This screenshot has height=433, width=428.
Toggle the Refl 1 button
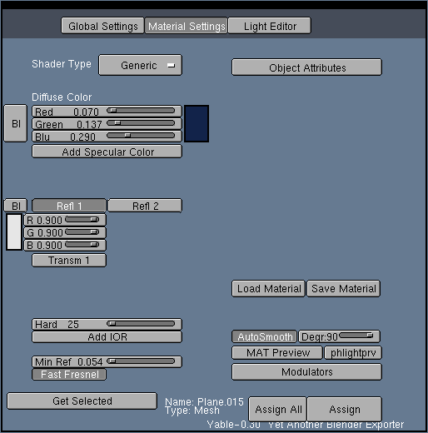[69, 206]
